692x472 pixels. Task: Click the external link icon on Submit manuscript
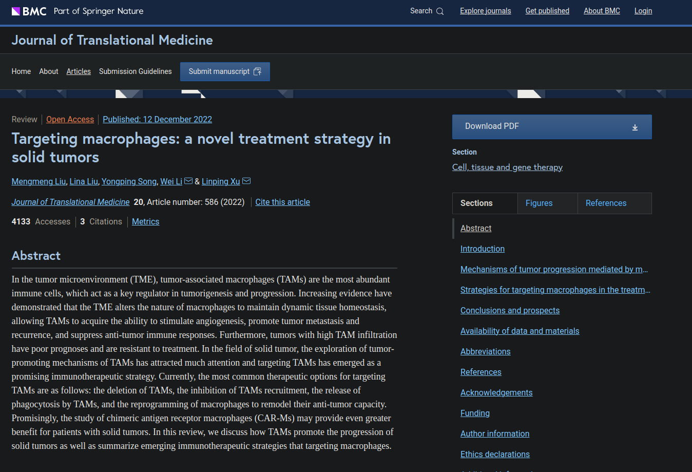(x=258, y=71)
